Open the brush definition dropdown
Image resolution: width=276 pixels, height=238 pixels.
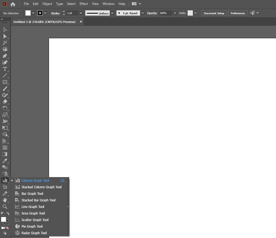click(x=142, y=13)
